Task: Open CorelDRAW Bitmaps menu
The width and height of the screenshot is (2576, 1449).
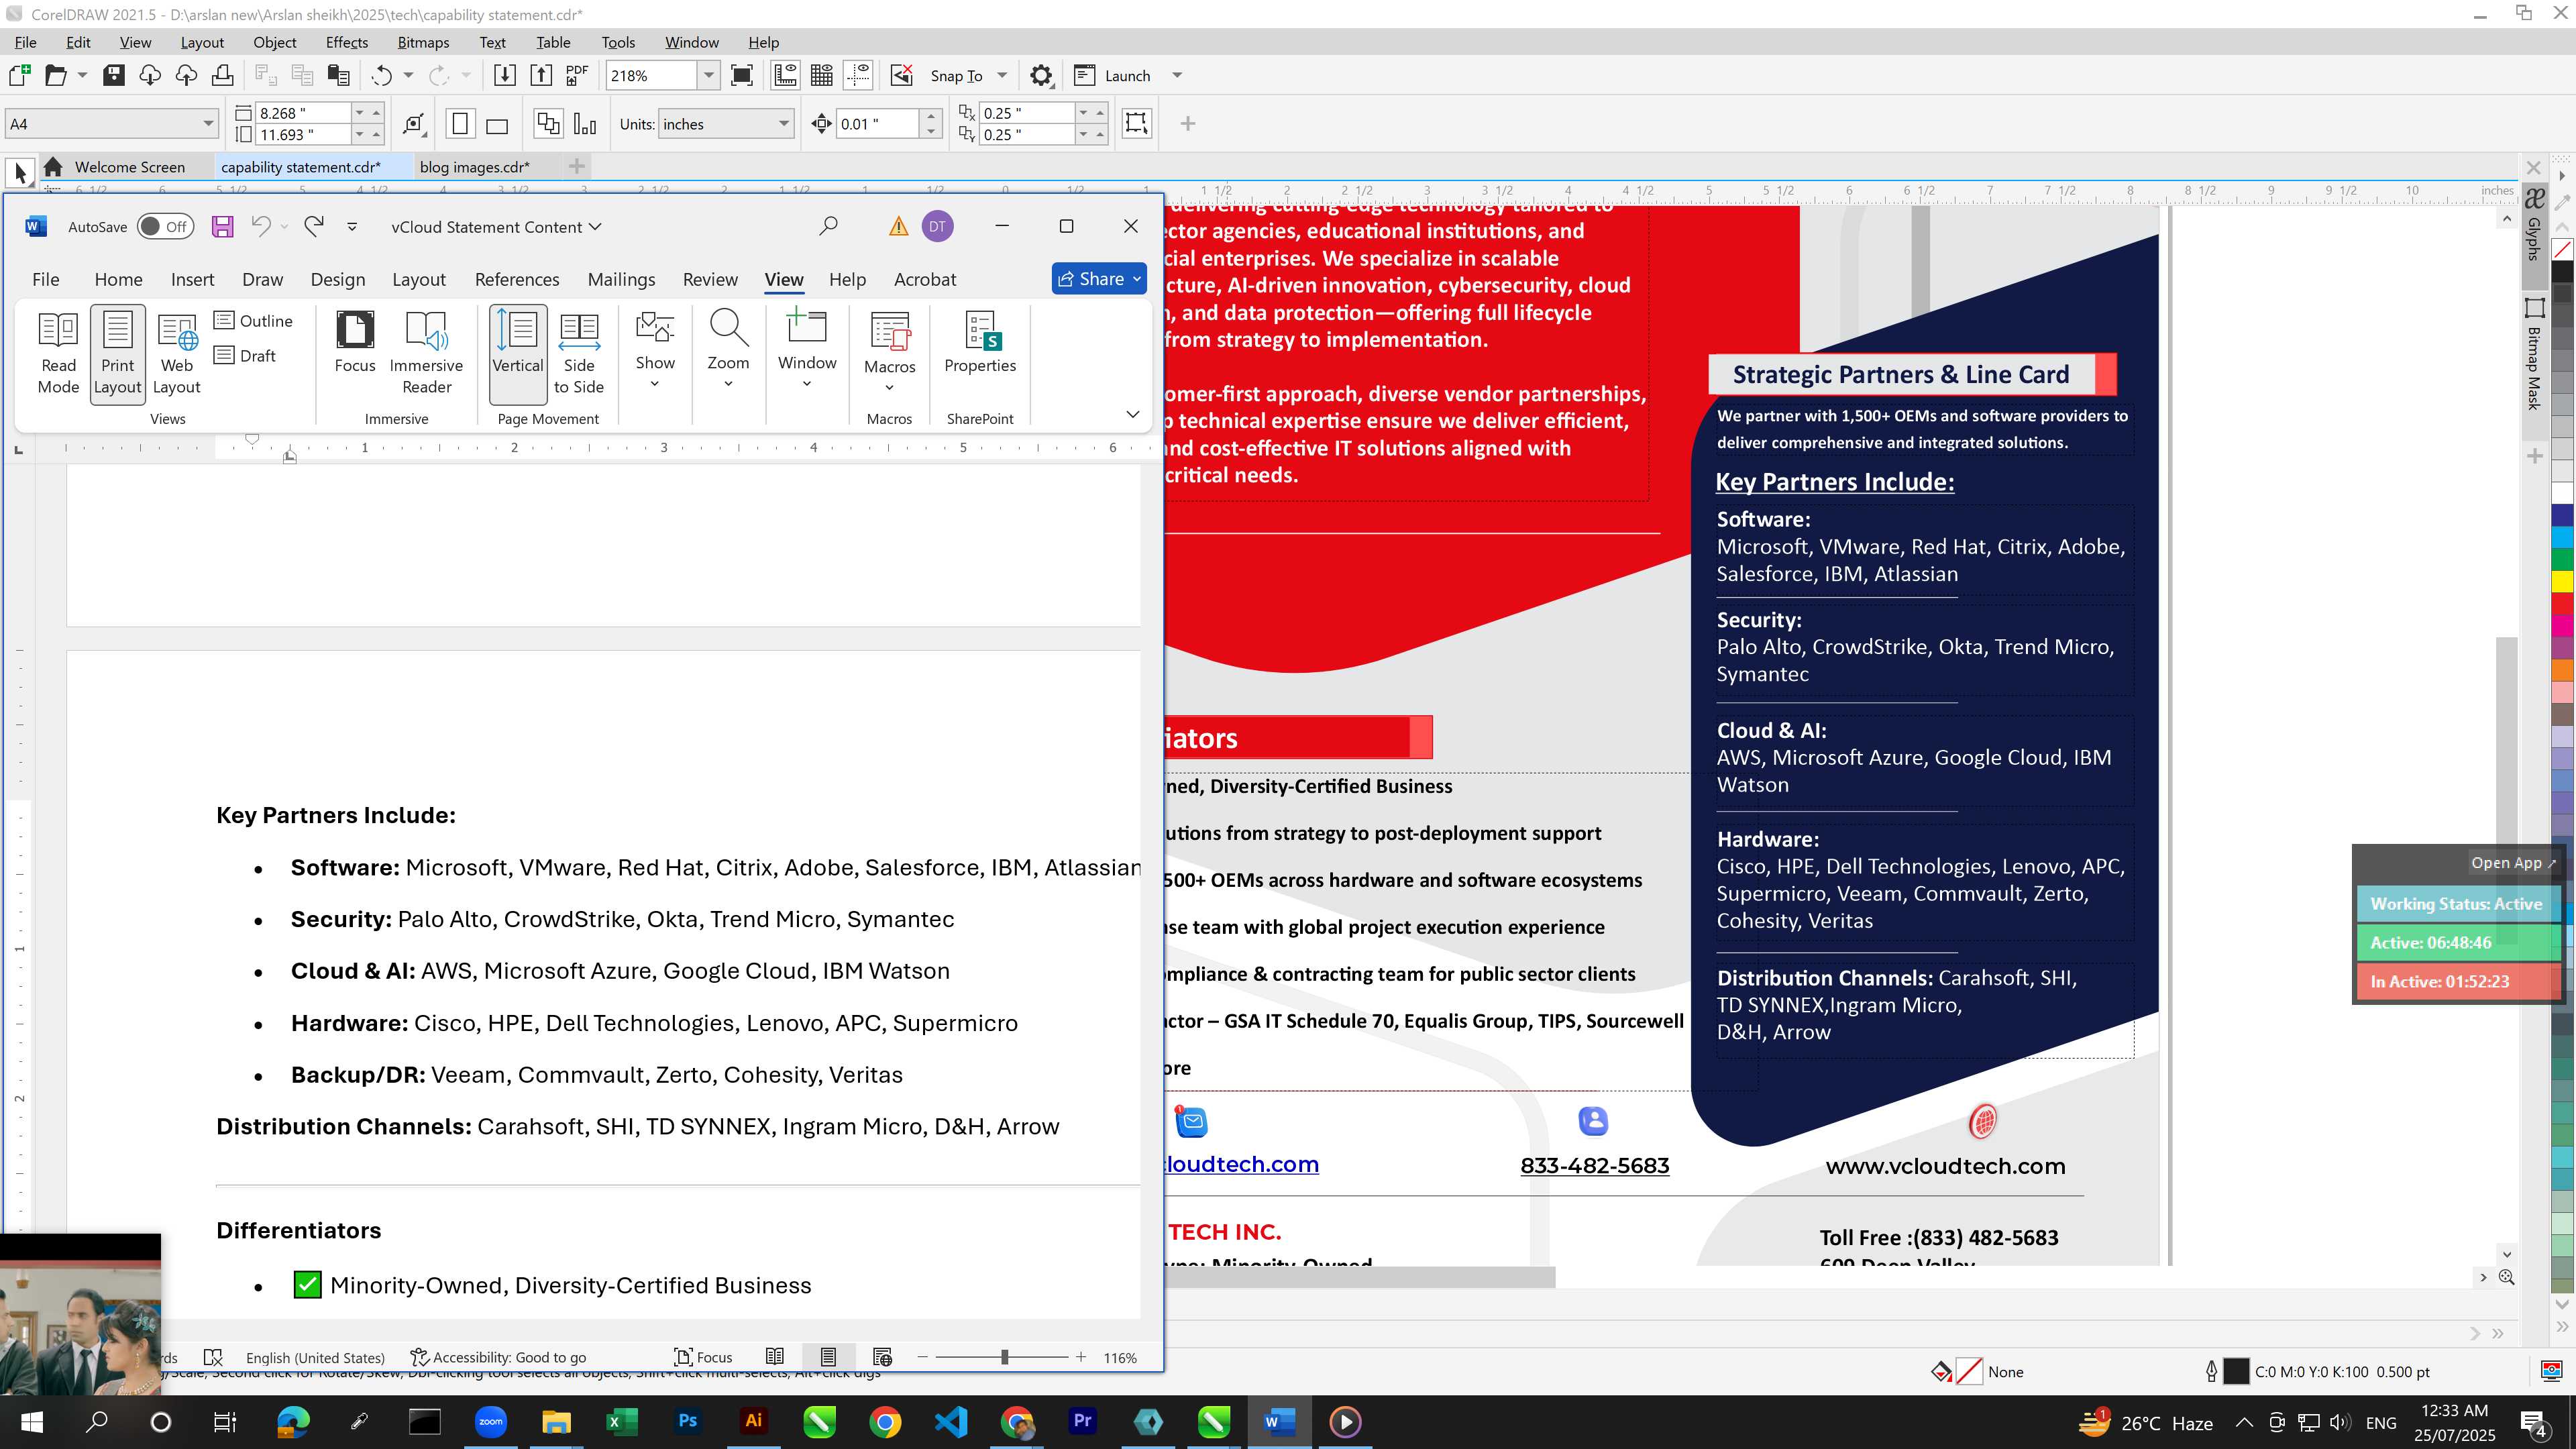Action: coord(423,42)
